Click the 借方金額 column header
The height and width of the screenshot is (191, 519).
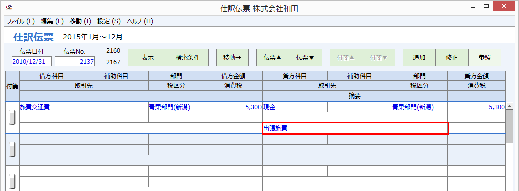(233, 76)
